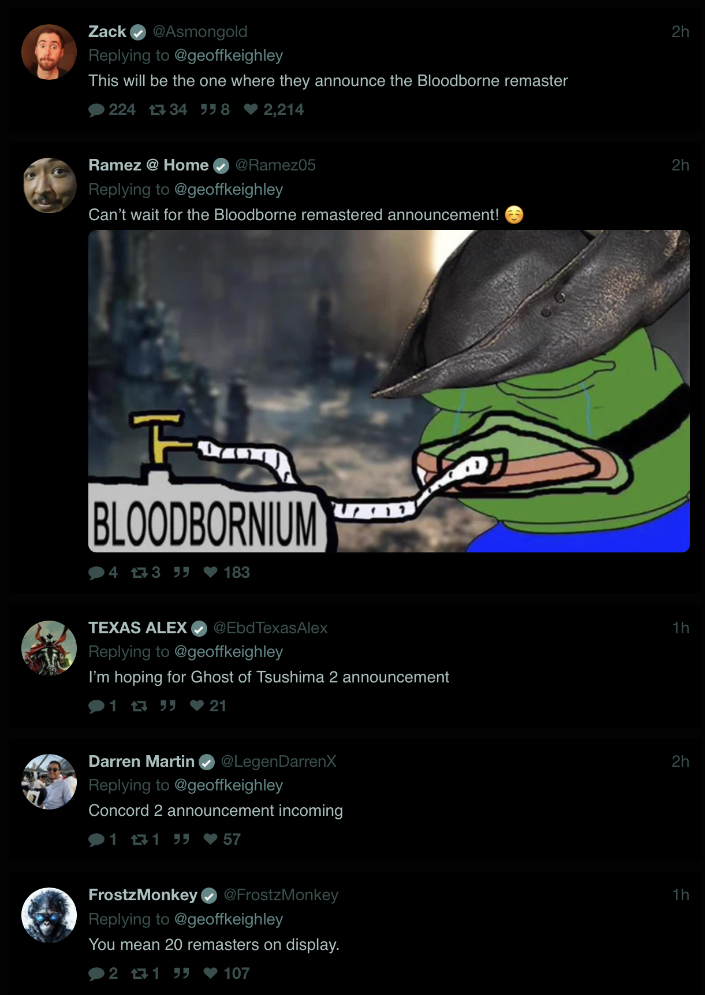Click the Darren Martin display name
This screenshot has width=705, height=995.
tap(141, 762)
